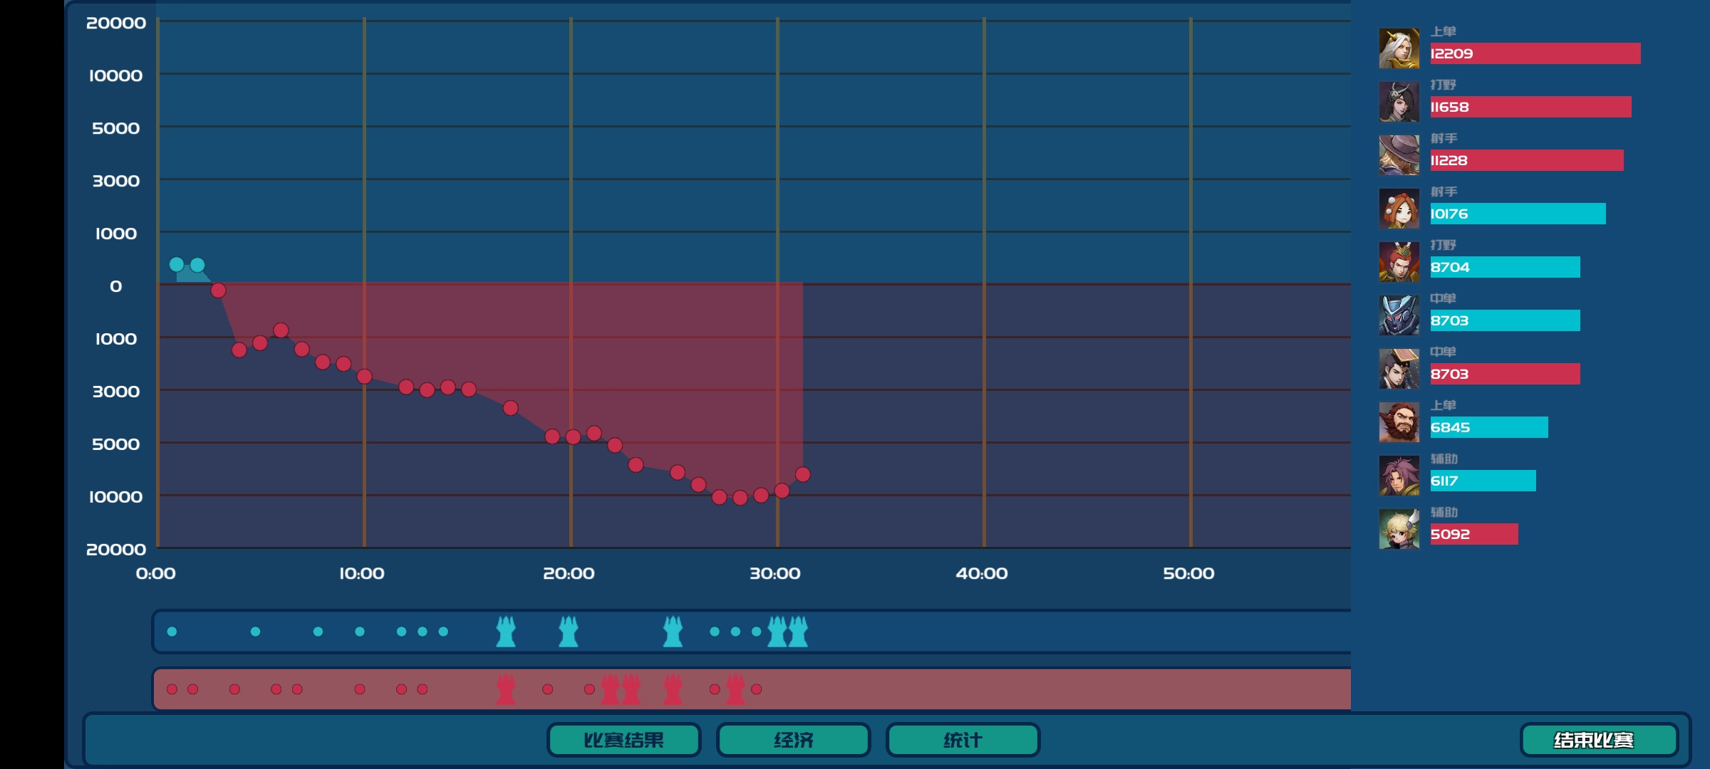
Task: Click the 30:00 time axis label
Action: point(775,573)
